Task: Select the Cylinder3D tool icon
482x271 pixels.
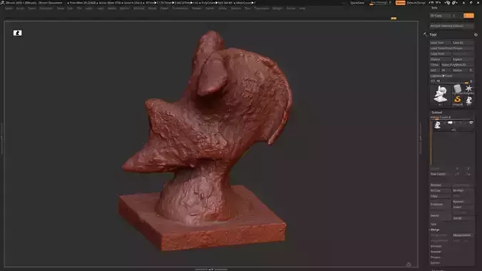Action: [x=458, y=89]
